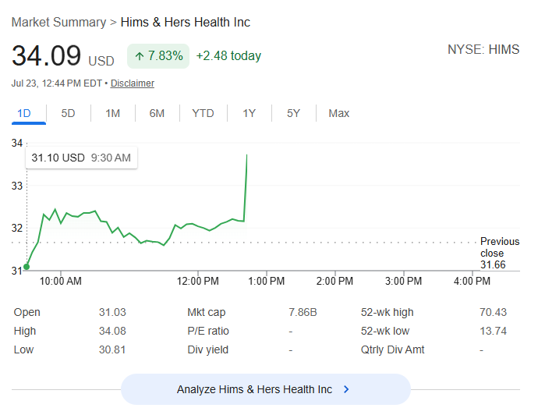Click the 1:00 PM axis label
The image size is (538, 415).
[266, 281]
